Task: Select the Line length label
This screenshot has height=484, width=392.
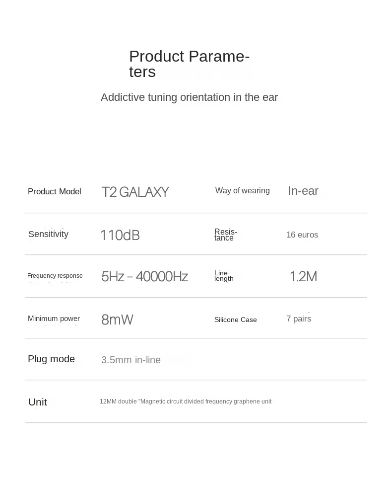Action: tap(224, 276)
